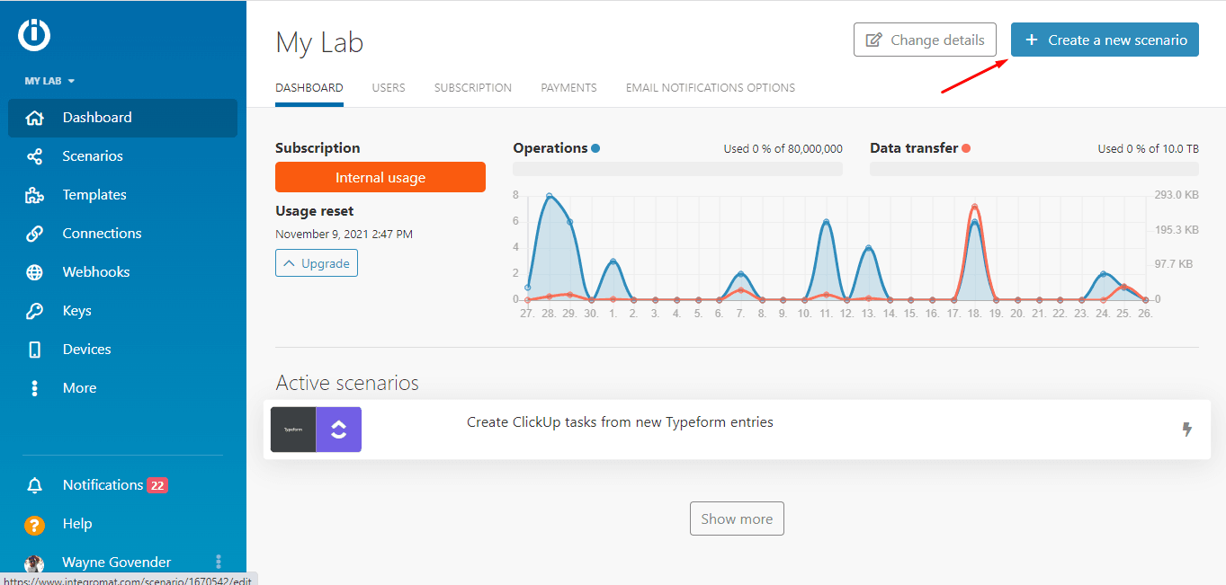1226x585 pixels.
Task: Switch to the Subscription tab
Action: coord(472,88)
